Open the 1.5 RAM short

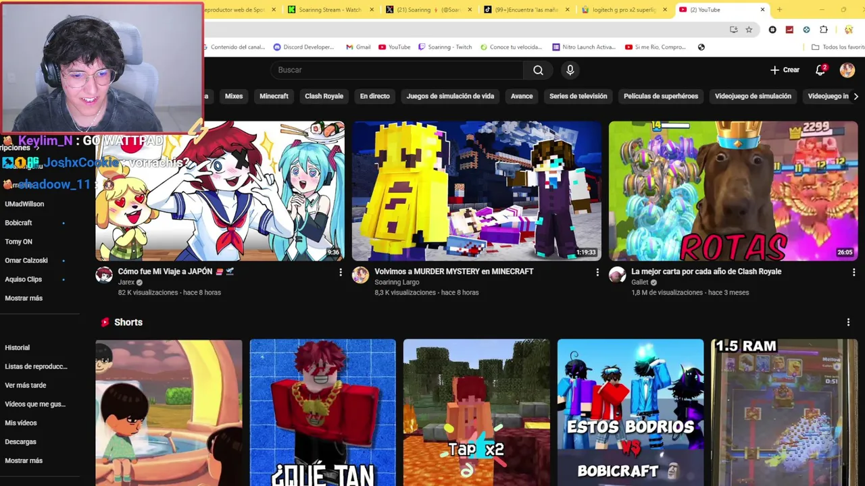point(785,412)
